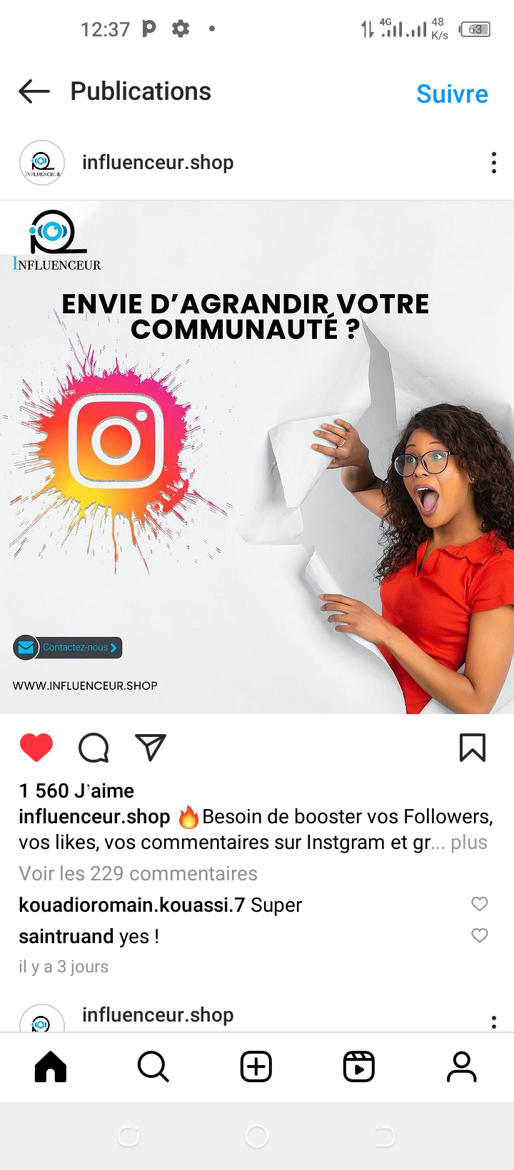Tap the Contactez-nous button in the post image

point(68,648)
